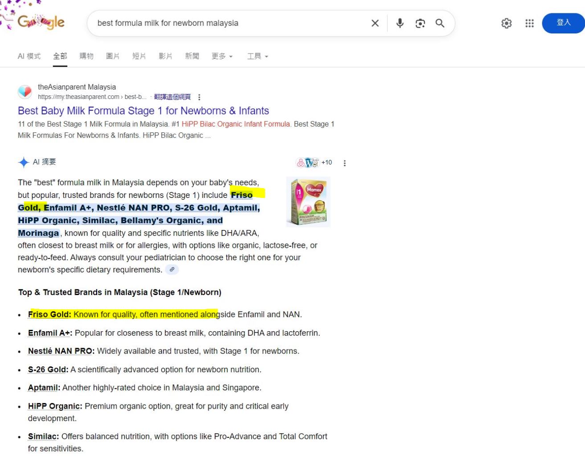Switch to the AI 模式 tab

click(29, 56)
